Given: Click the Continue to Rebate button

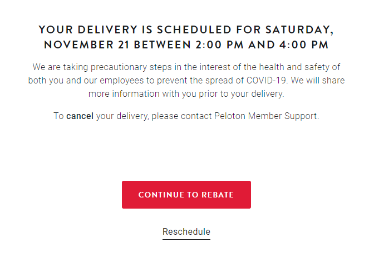Looking at the screenshot, I should [186, 195].
